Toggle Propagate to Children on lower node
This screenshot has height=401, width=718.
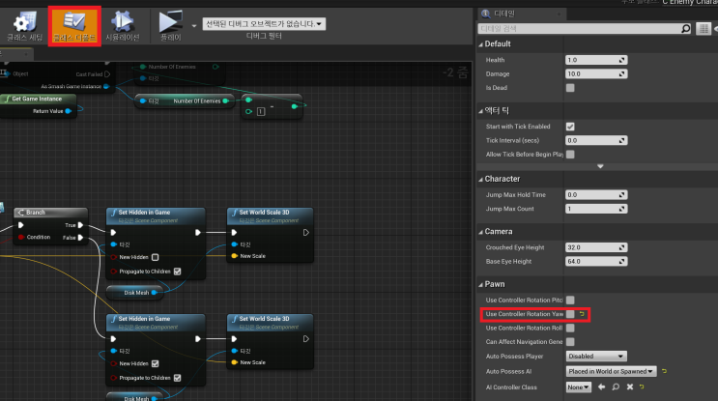click(177, 378)
